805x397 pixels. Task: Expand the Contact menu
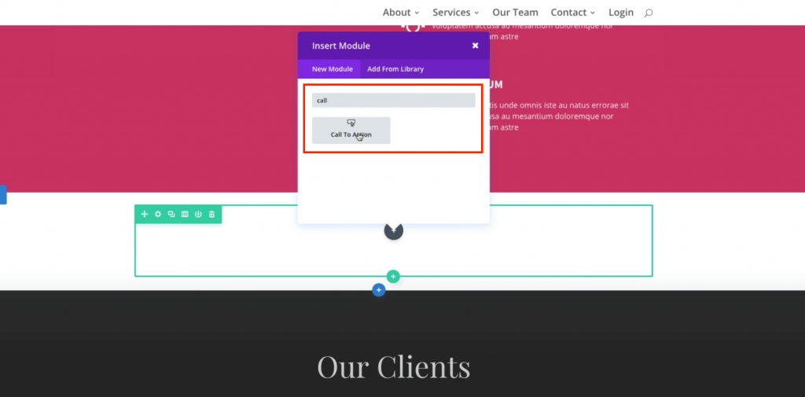point(573,13)
